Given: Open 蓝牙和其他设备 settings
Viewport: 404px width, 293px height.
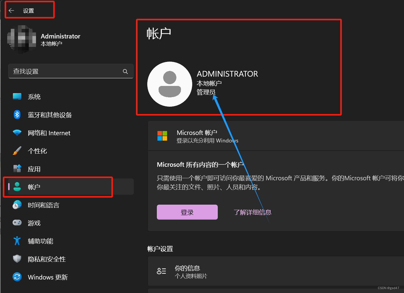Looking at the screenshot, I should pos(71,114).
